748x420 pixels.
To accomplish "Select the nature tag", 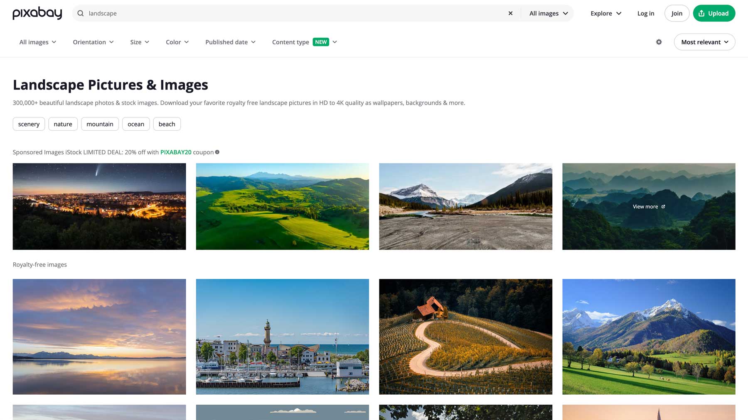I will coord(63,124).
